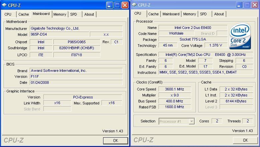Click the chipset value P965/G965
The image size is (260, 147).
click(77, 42)
